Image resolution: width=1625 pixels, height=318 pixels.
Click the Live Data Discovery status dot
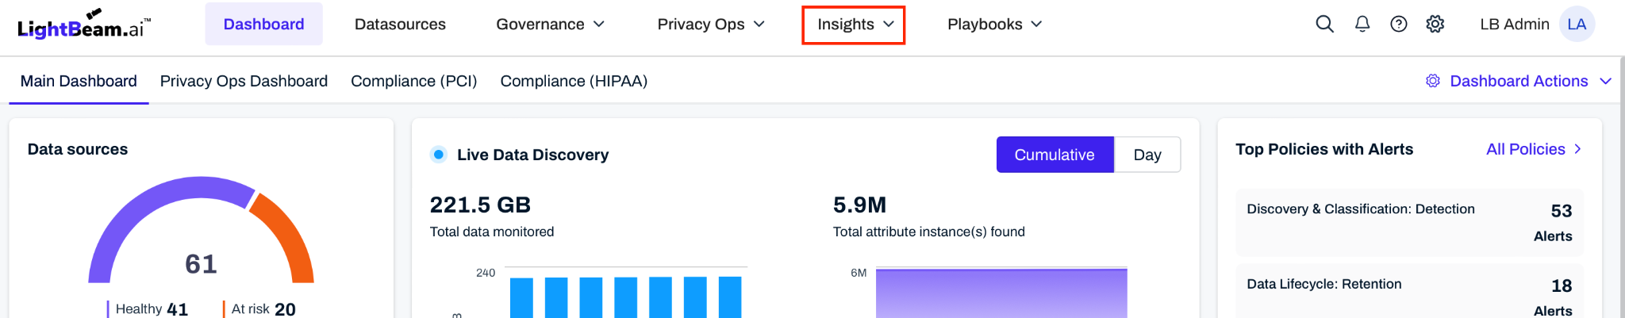point(438,155)
